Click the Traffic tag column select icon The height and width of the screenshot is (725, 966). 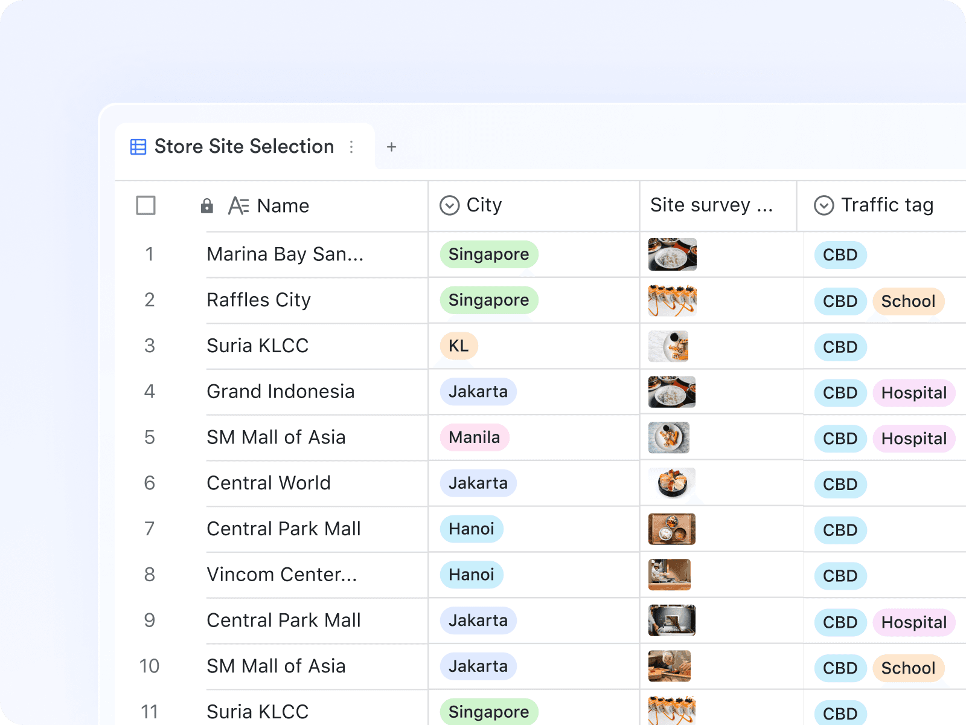coord(824,205)
